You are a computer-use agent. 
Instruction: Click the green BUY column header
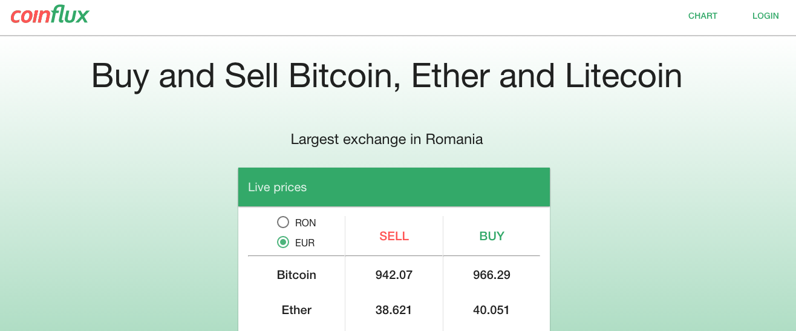click(x=491, y=237)
